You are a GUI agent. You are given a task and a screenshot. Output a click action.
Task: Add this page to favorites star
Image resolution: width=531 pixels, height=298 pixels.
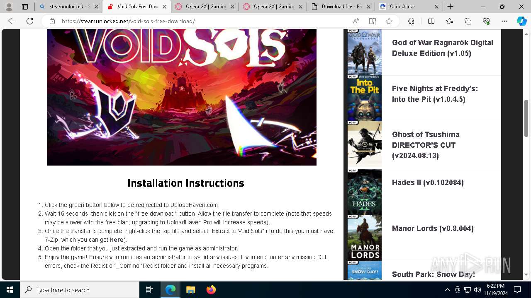tap(389, 21)
